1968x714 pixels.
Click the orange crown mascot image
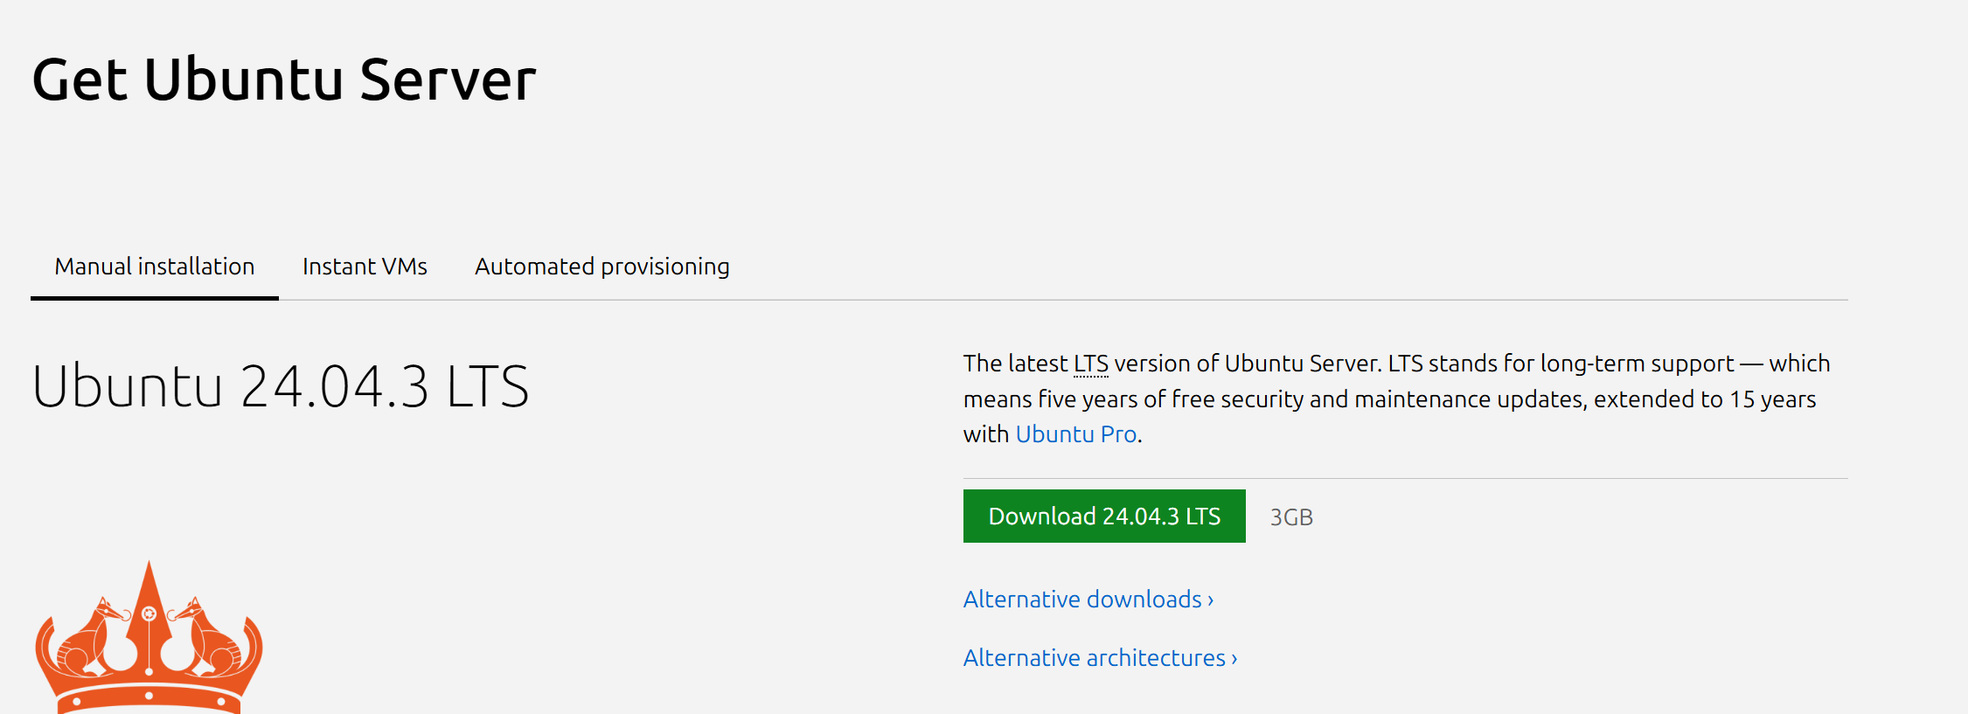pyautogui.click(x=149, y=647)
